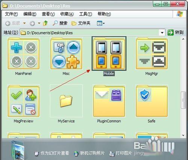Open the MsgPreview folder thumbnail
The width and height of the screenshot is (188, 160).
(24, 101)
